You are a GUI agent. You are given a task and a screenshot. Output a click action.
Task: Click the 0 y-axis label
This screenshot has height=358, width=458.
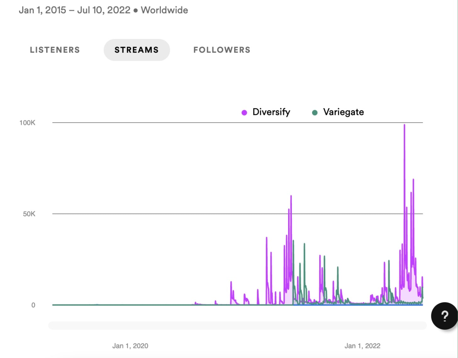point(33,305)
